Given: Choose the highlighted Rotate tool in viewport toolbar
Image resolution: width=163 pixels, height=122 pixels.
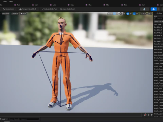Looking at the screenshot, I should click(x=114, y=14).
